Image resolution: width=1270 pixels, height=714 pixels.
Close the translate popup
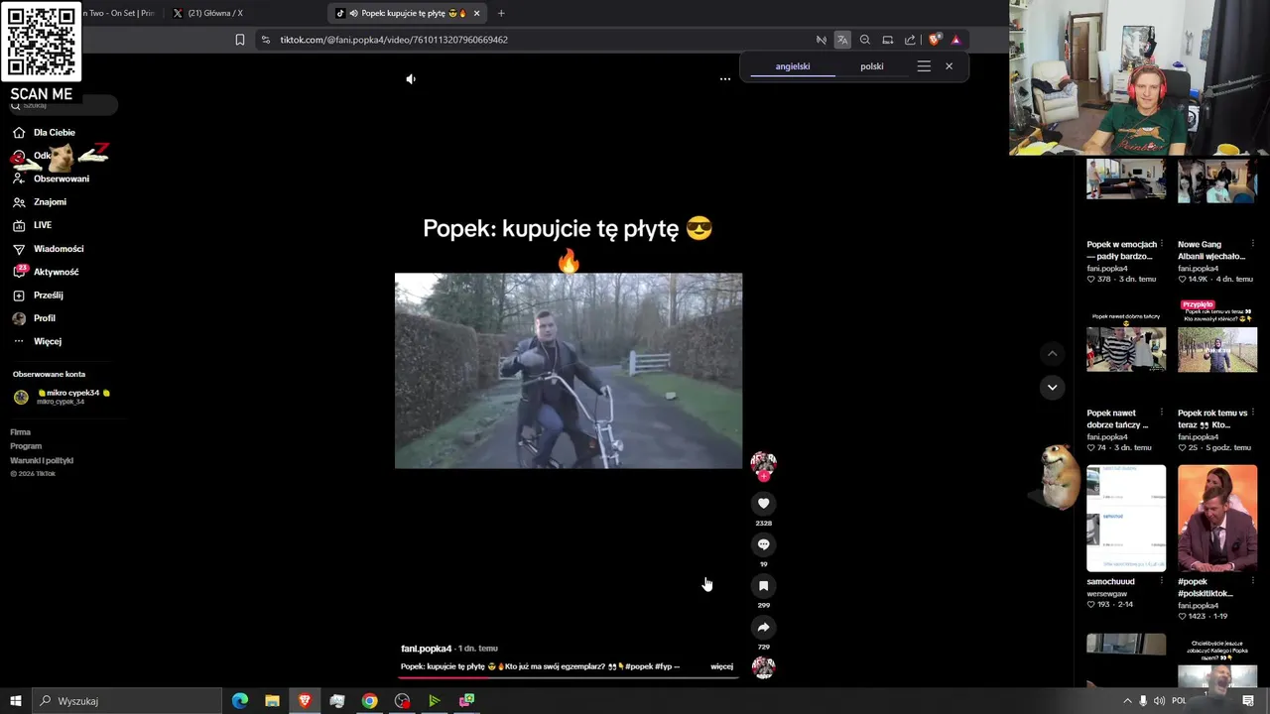coord(949,66)
